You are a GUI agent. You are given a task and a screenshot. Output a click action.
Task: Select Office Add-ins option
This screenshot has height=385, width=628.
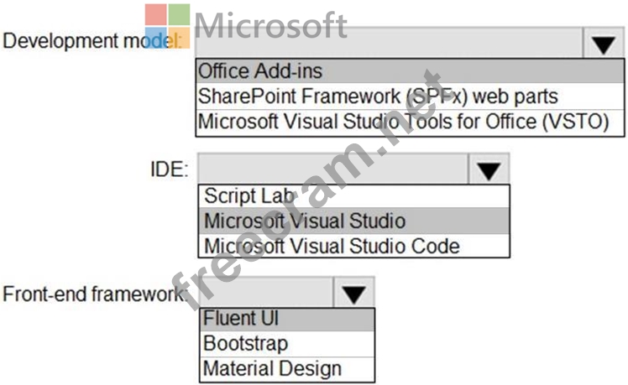pos(410,71)
